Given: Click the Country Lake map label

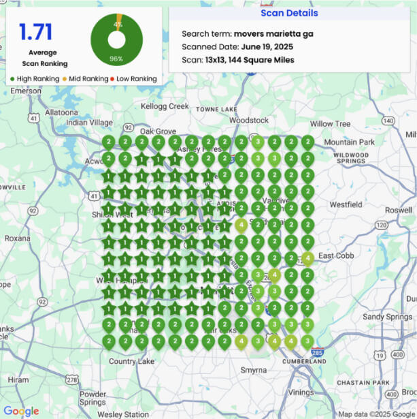Looking at the screenshot, I should [131, 361].
